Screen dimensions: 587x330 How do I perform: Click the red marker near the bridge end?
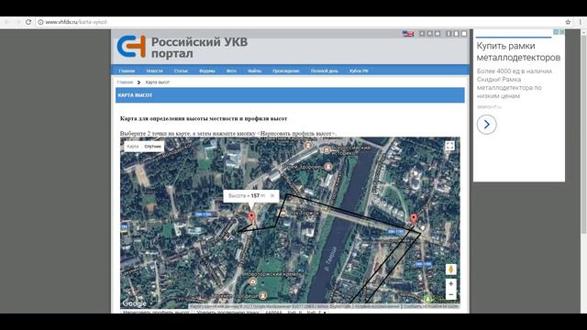coord(414,219)
